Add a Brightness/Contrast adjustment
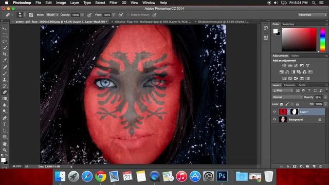Image resolution: width=329 pixels, height=185 pixels. [x=284, y=65]
